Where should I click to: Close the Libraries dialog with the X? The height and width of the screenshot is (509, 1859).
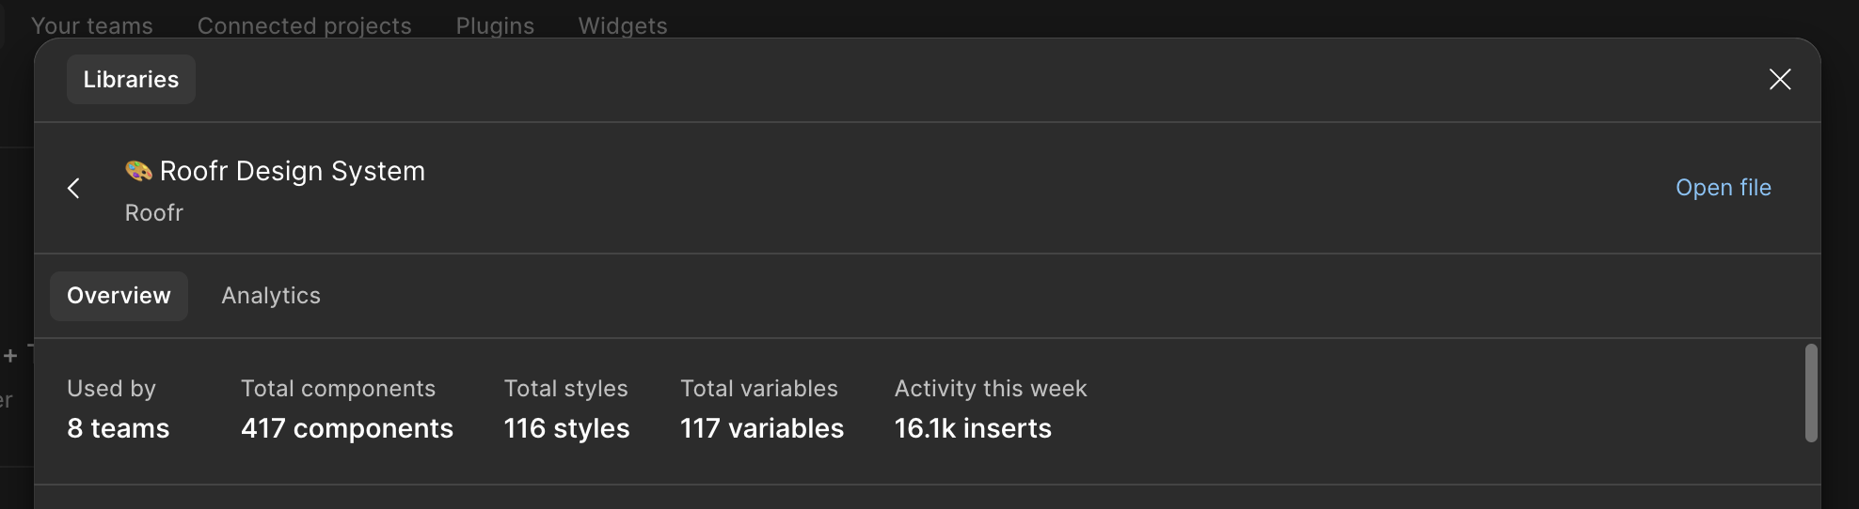click(1779, 79)
